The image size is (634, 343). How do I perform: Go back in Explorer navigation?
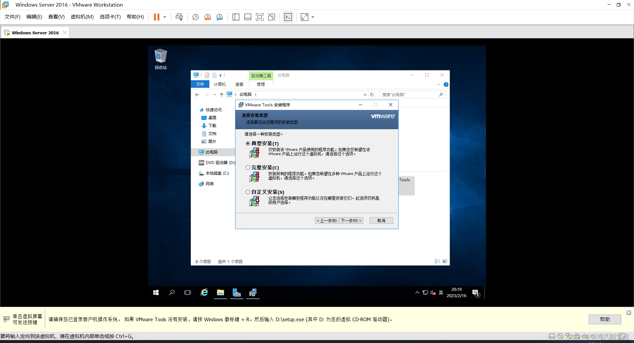197,95
